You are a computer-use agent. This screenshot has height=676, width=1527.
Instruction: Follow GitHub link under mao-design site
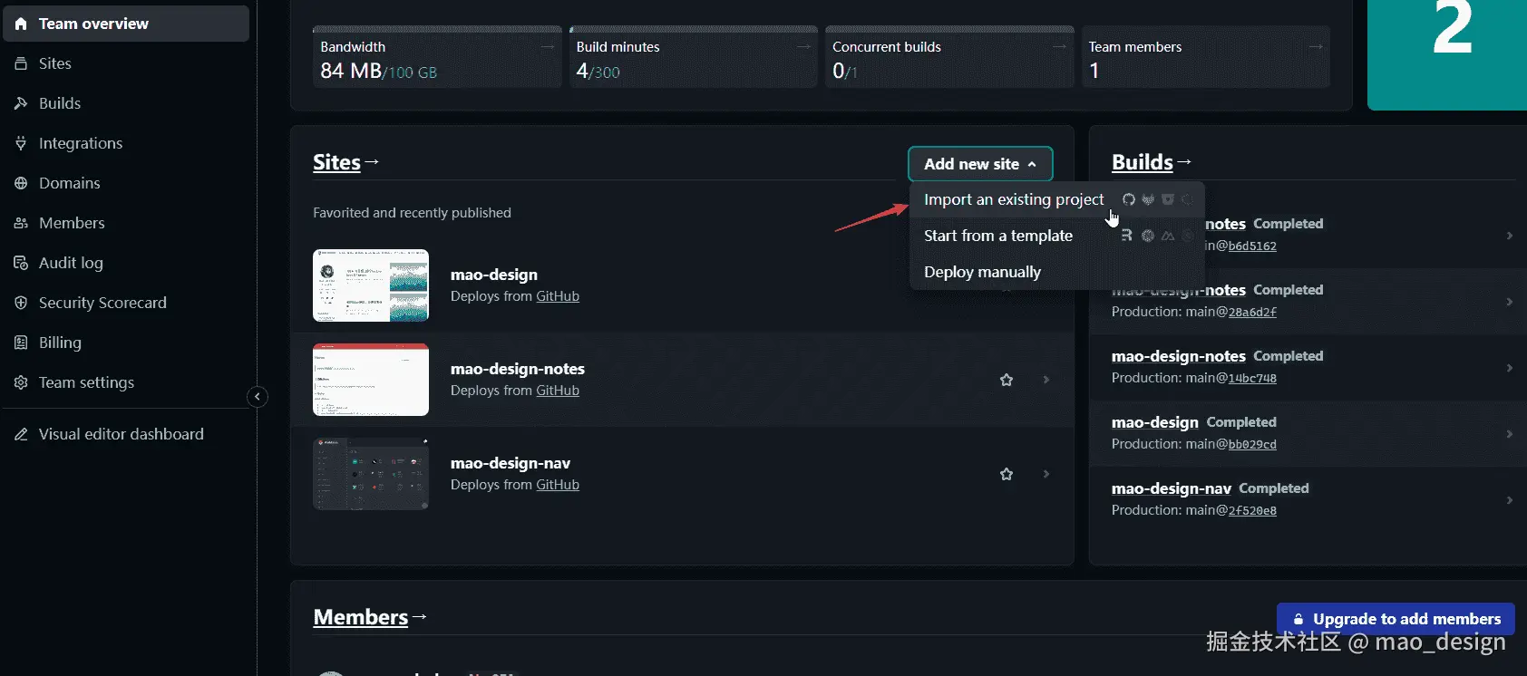point(558,296)
